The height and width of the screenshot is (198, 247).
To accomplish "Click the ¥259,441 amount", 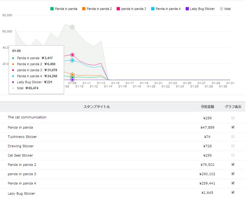I will click(x=207, y=184).
